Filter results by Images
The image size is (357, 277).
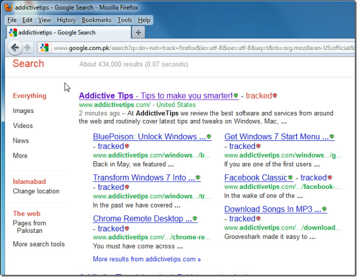[x=23, y=111]
